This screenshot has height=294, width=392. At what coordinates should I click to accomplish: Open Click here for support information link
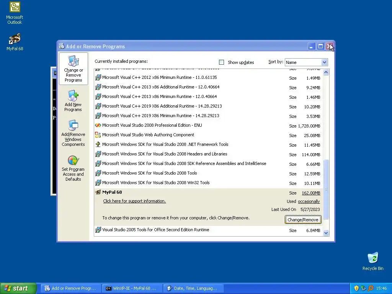pyautogui.click(x=134, y=201)
